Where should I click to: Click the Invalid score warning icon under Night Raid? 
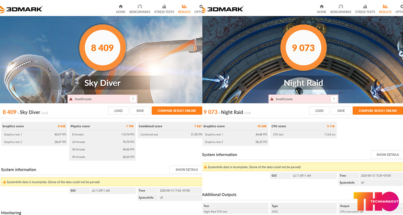tap(272, 99)
